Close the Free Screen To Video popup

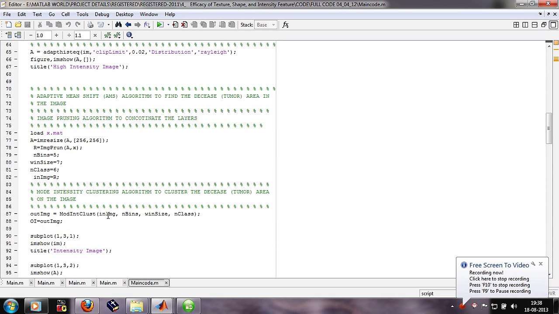click(541, 264)
